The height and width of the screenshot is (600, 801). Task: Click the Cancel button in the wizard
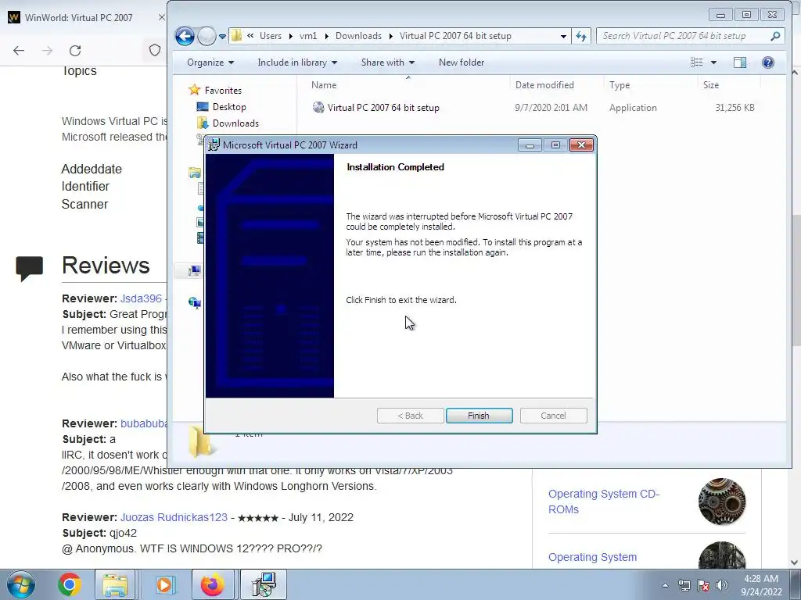[x=553, y=416]
